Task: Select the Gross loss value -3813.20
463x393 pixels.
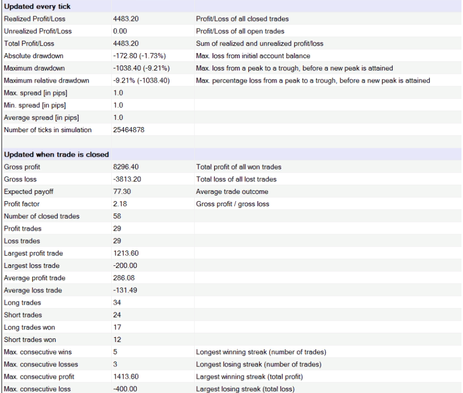Action: point(126,179)
